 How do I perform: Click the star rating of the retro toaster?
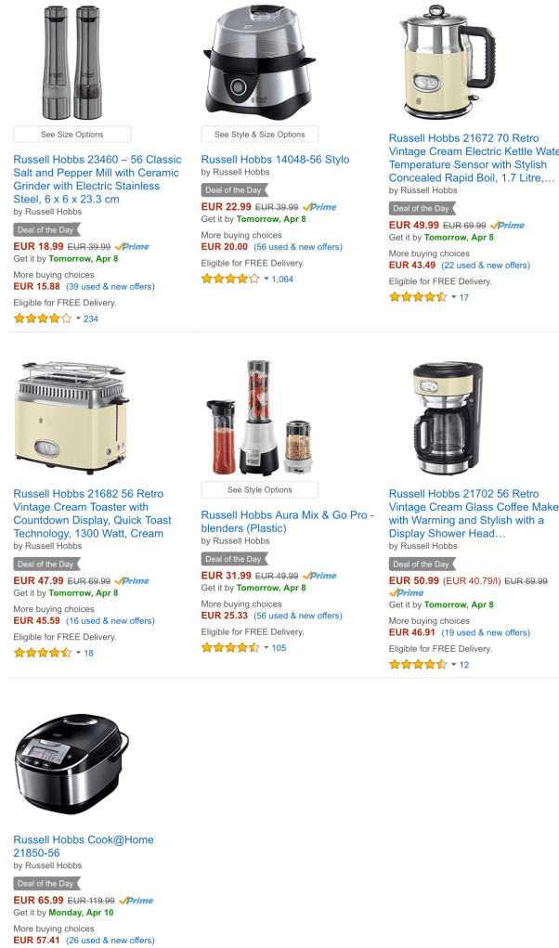click(43, 653)
